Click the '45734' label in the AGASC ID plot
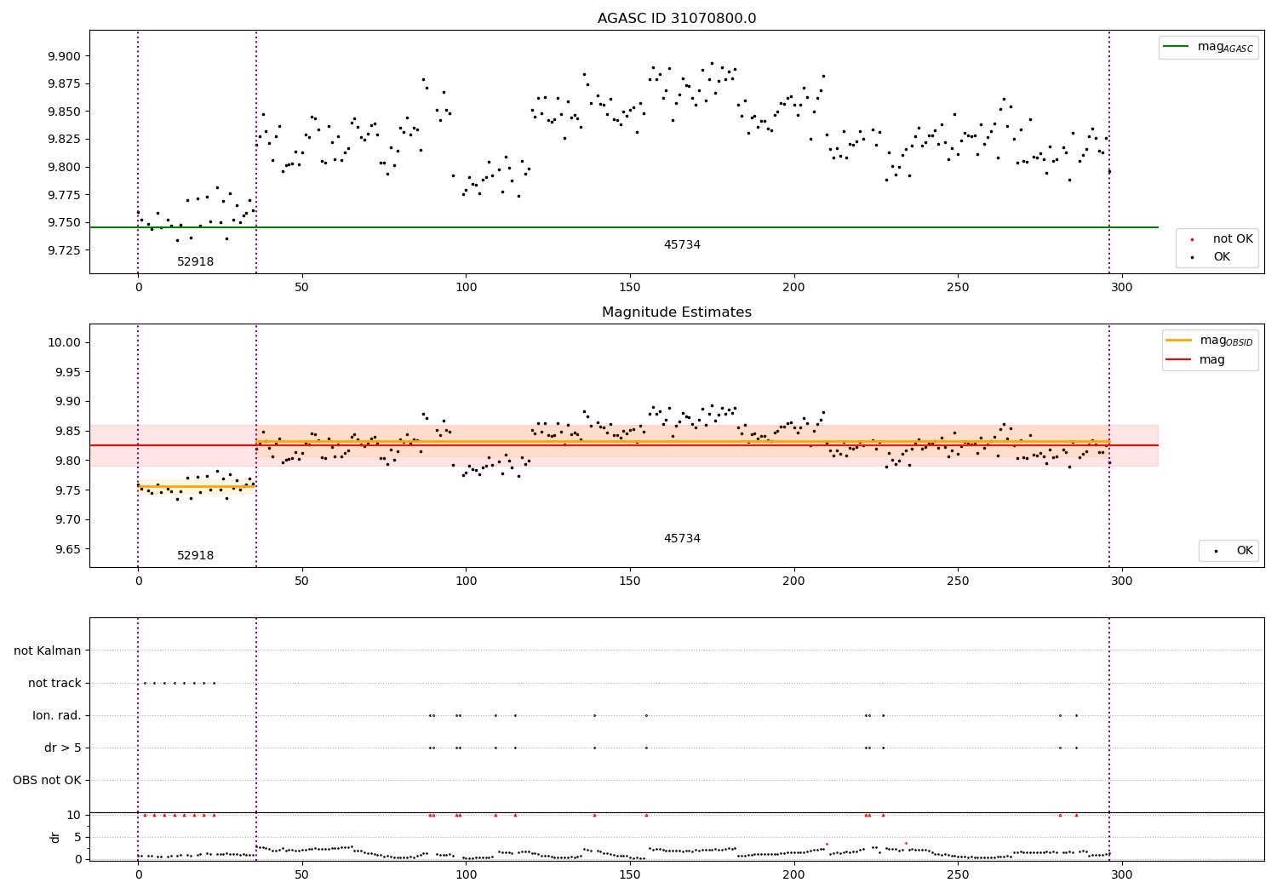Viewport: 1277px width, 894px height. click(682, 245)
